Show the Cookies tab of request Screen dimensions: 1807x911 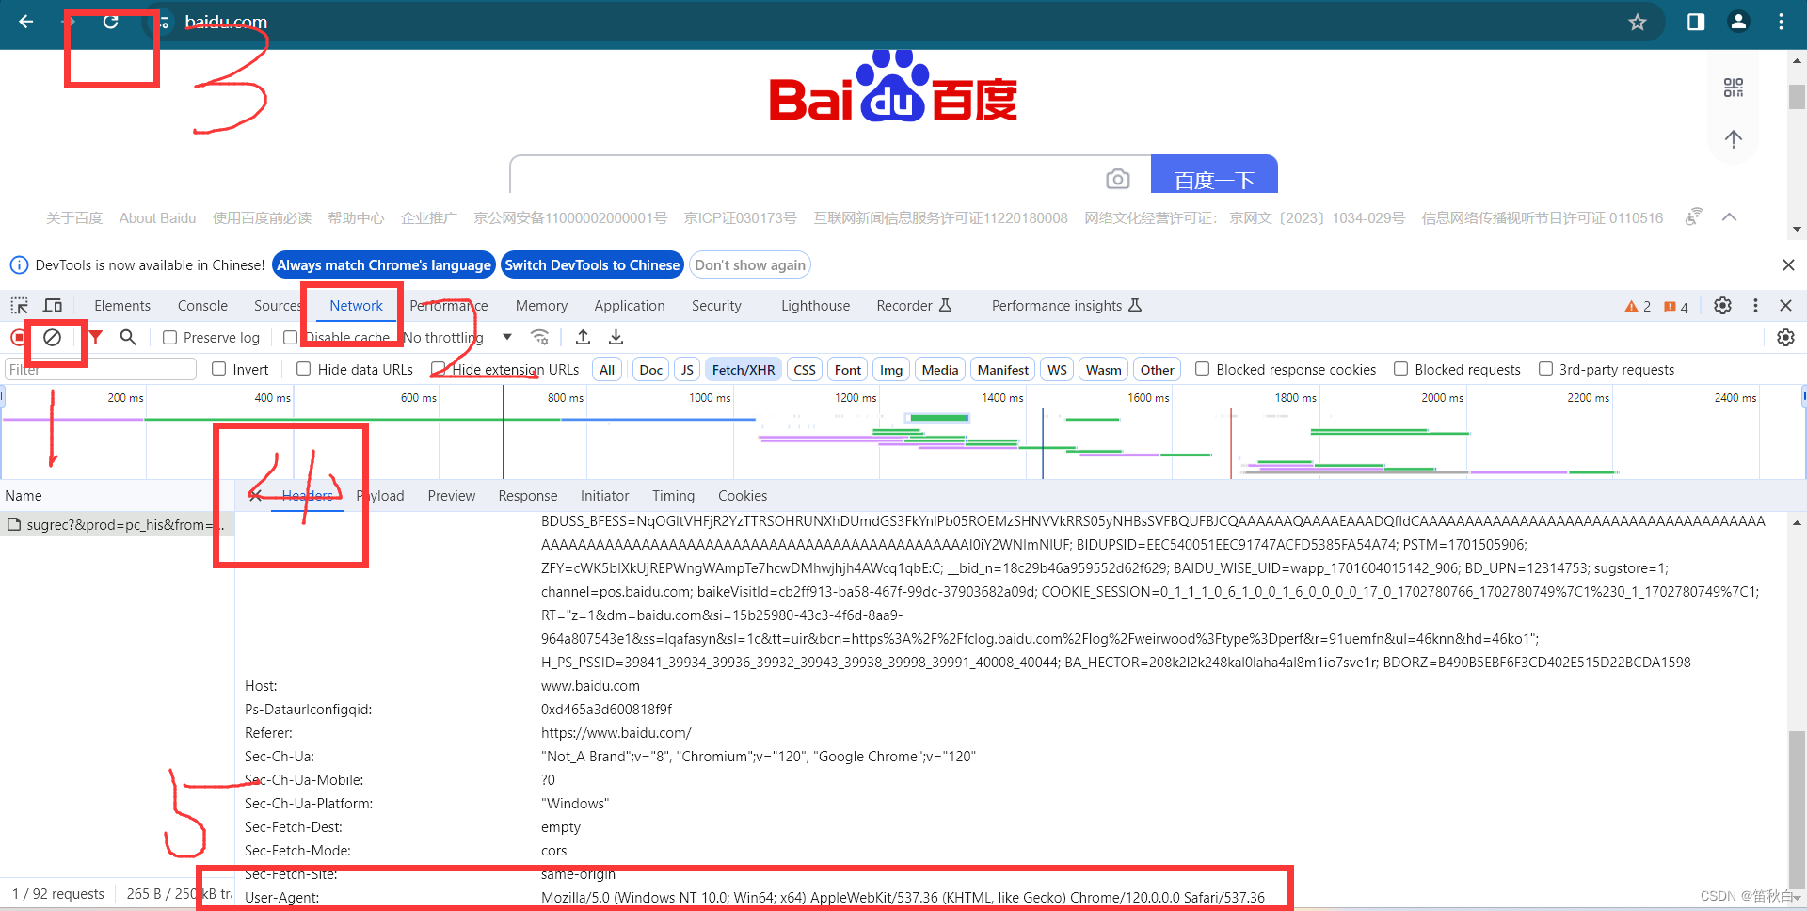(x=743, y=496)
